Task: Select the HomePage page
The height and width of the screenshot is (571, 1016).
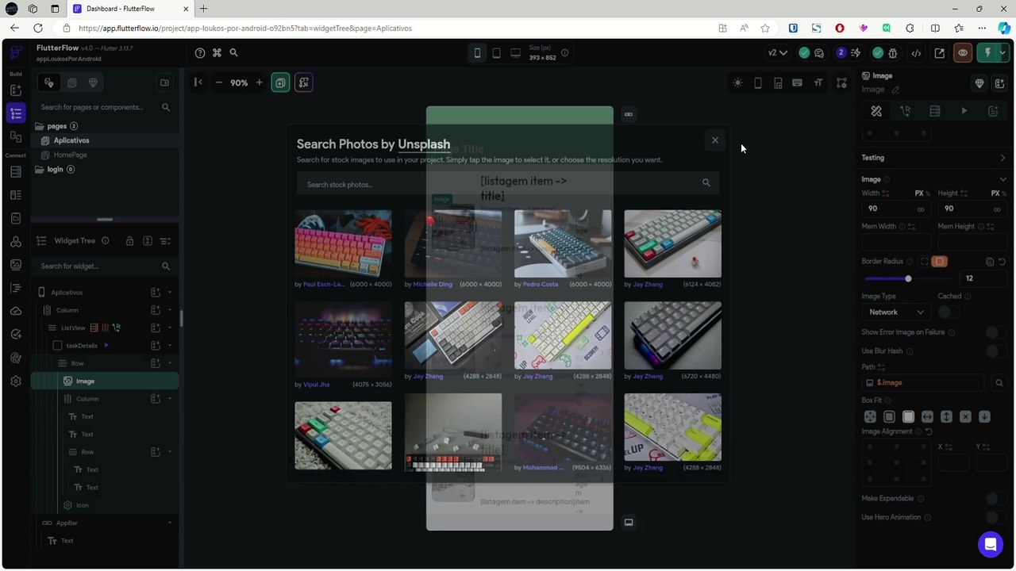Action: (70, 155)
